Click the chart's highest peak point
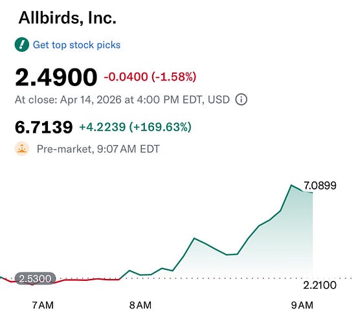 point(291,185)
